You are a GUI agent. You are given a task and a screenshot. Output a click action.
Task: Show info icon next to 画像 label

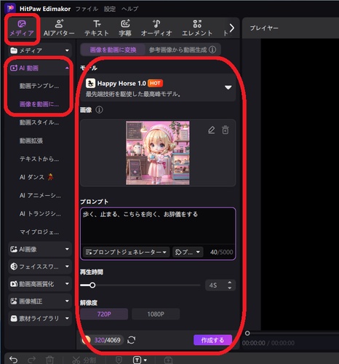click(99, 110)
